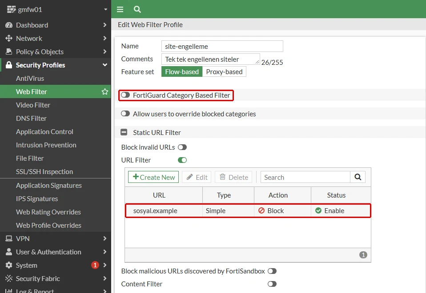Click the Delete URL filter button
Image resolution: width=426 pixels, height=293 pixels.
coord(233,177)
